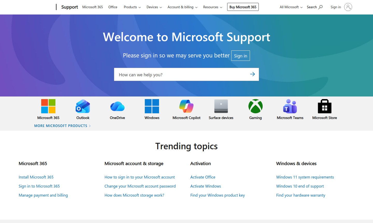Open the Devices dropdown
This screenshot has height=223, width=373.
pyautogui.click(x=154, y=7)
